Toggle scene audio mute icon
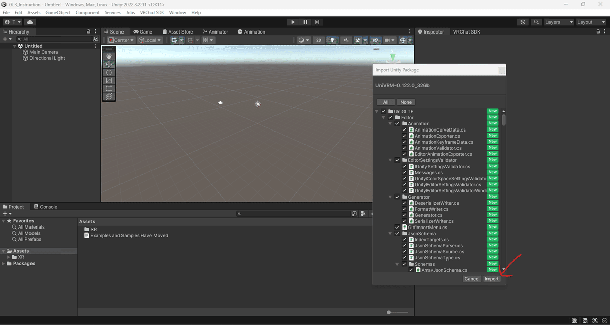 point(346,40)
